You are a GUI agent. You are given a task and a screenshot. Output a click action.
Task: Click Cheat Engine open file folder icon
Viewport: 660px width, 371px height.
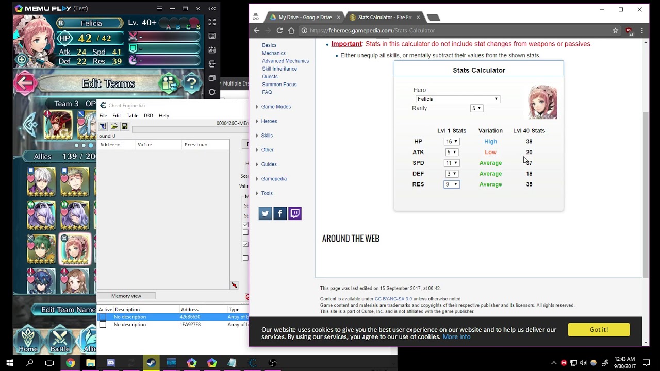114,126
